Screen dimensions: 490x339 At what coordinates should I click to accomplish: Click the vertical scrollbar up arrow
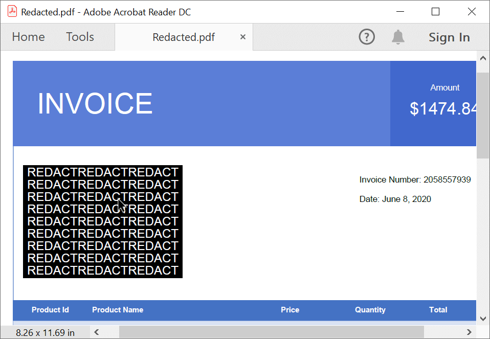pyautogui.click(x=483, y=58)
